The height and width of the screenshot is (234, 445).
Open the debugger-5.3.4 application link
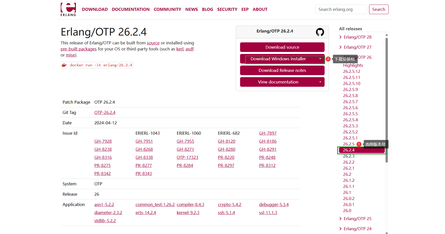click(274, 204)
